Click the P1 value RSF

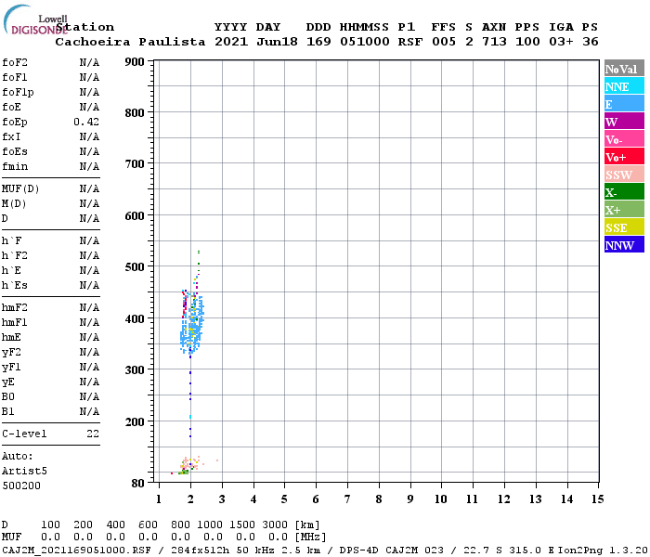pos(410,42)
